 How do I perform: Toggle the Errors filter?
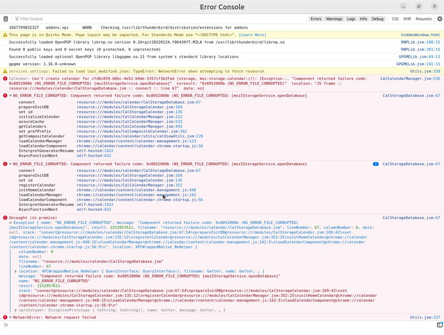pyautogui.click(x=316, y=19)
